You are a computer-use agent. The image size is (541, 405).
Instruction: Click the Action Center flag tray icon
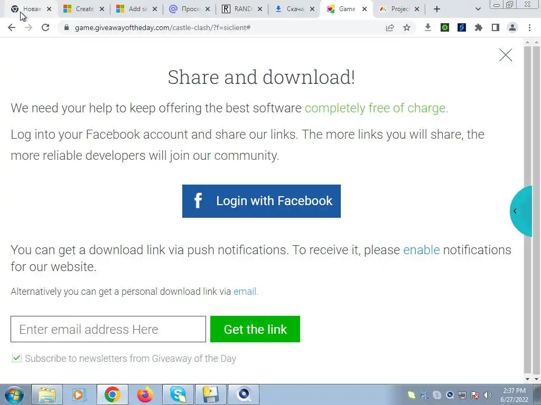(475, 395)
